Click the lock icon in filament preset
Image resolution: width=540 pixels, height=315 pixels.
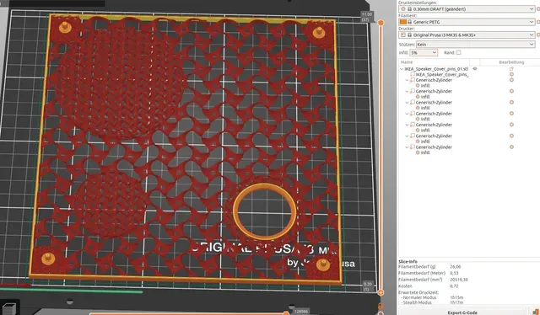pos(409,22)
